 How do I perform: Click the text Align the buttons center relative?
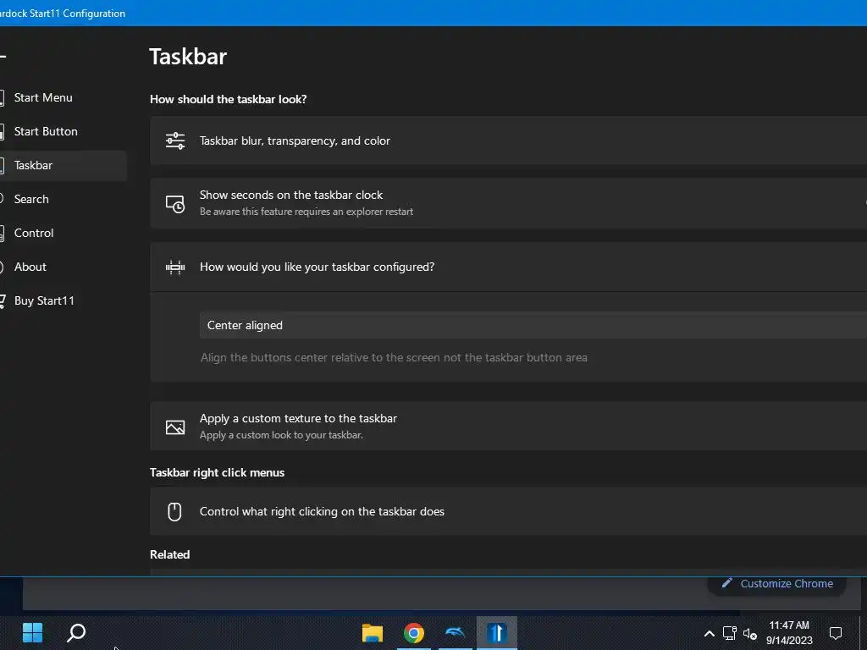pyautogui.click(x=394, y=358)
